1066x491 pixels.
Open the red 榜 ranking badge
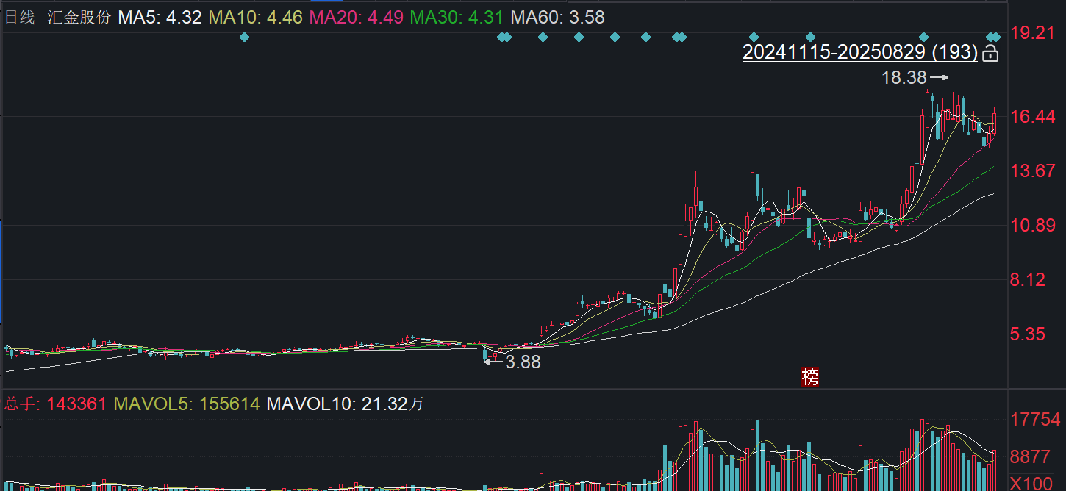pyautogui.click(x=810, y=377)
